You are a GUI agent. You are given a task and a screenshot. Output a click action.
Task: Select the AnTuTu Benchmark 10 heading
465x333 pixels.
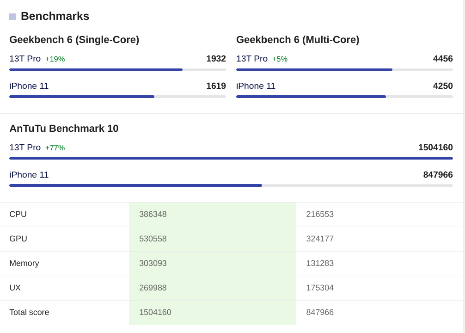coord(64,128)
